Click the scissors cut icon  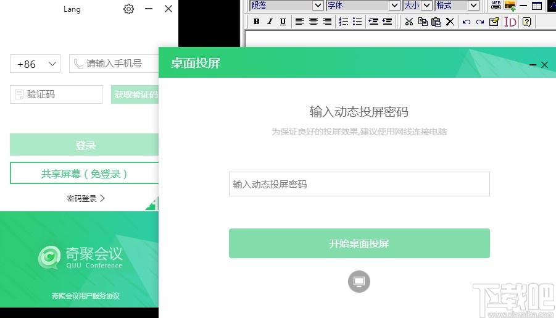(409, 22)
